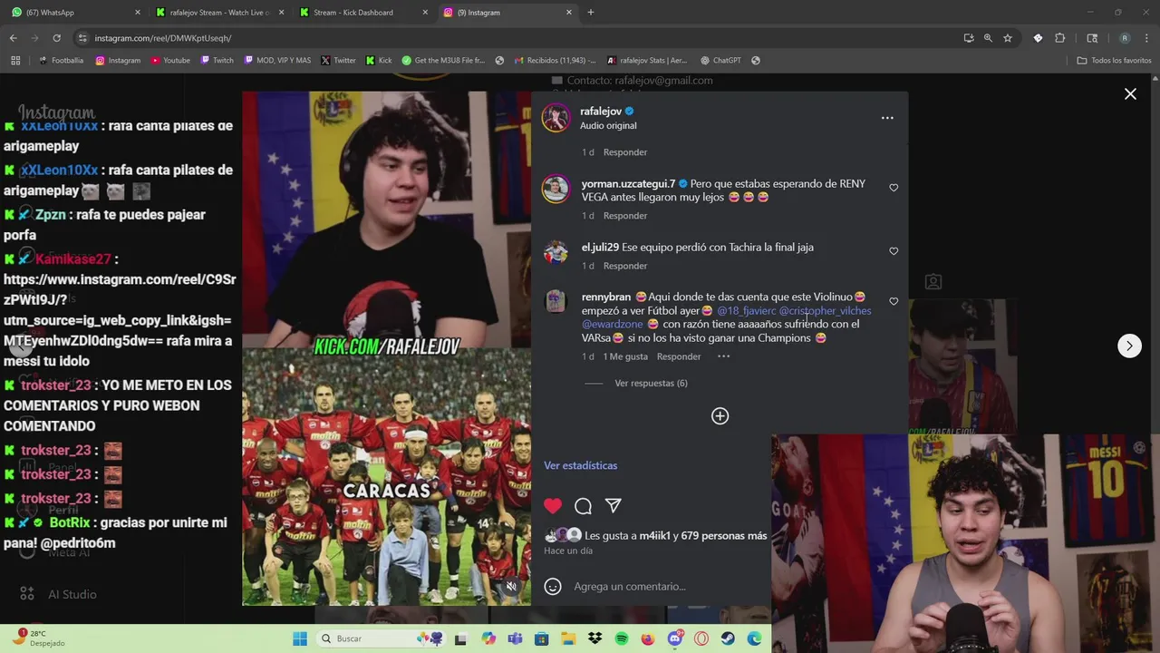Open the rafalejov username link in the header
The height and width of the screenshot is (653, 1160).
click(x=601, y=112)
